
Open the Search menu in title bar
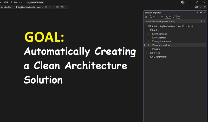(x=17, y=2)
